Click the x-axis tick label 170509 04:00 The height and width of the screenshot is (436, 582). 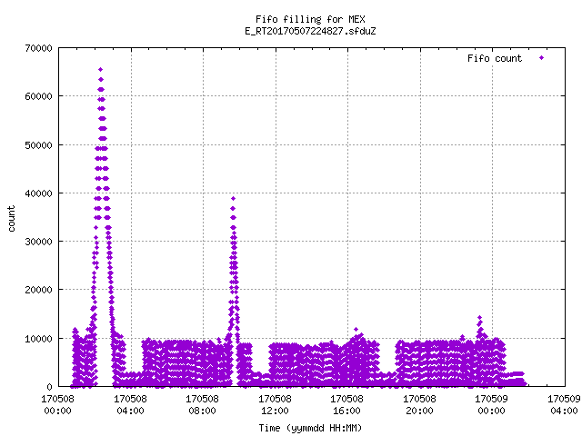pos(564,404)
